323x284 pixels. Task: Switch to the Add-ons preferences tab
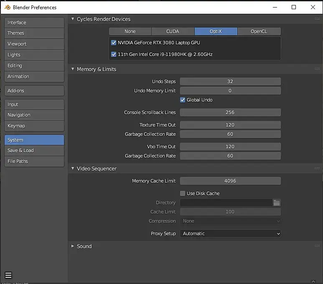pos(34,91)
